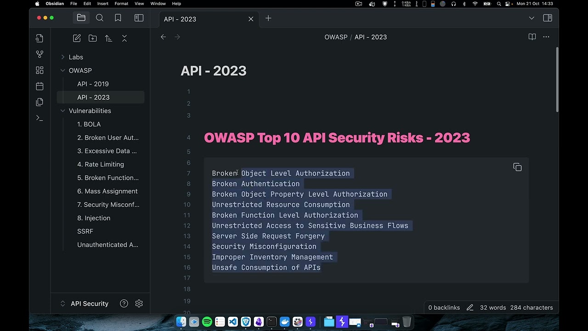
Task: Open the 1. BOLA note
Action: pos(89,124)
